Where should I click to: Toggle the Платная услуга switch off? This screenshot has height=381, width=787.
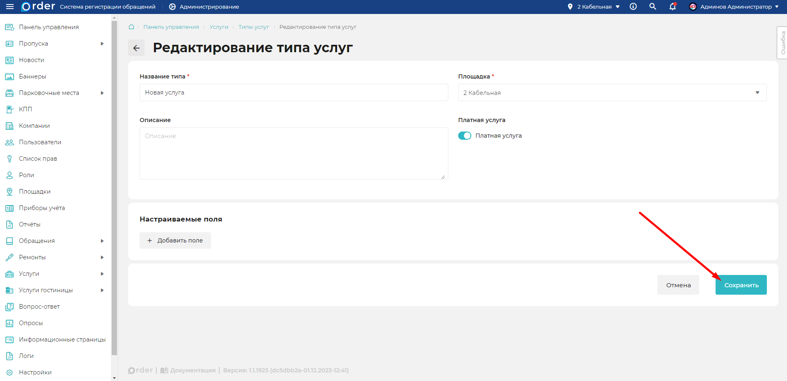click(465, 136)
